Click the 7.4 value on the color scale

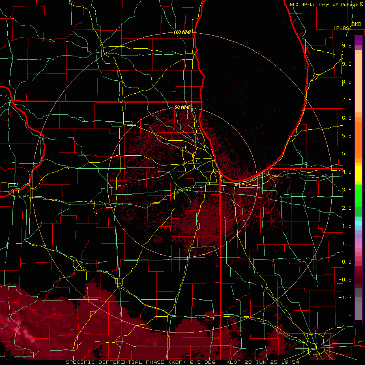[347, 100]
